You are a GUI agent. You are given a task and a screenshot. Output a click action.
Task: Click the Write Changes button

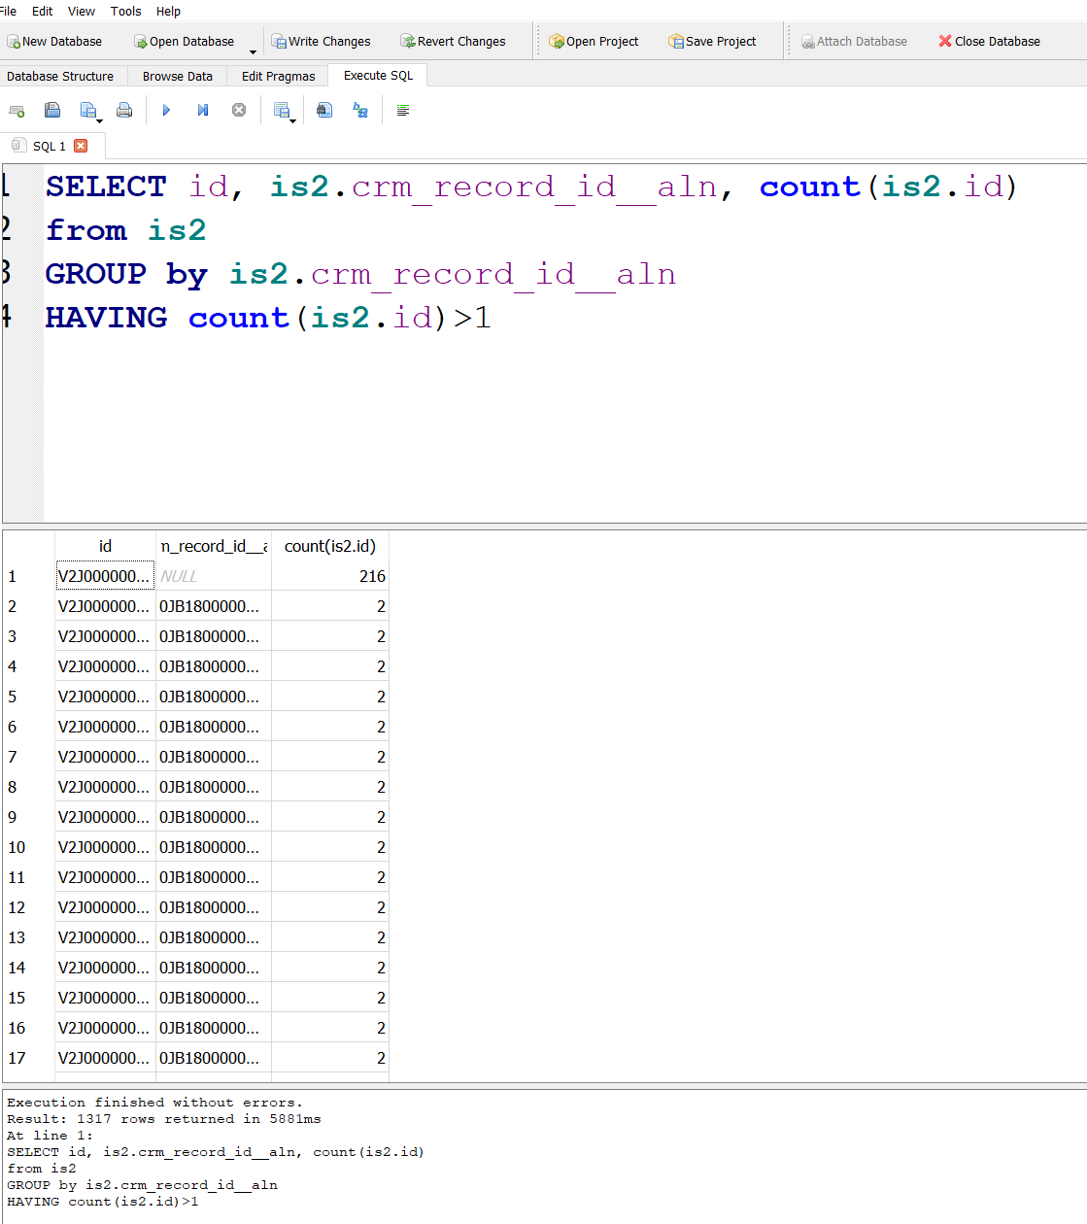(321, 42)
